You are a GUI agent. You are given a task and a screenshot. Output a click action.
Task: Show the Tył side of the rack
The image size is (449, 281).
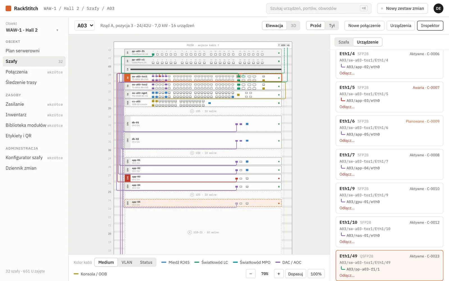pyautogui.click(x=332, y=26)
